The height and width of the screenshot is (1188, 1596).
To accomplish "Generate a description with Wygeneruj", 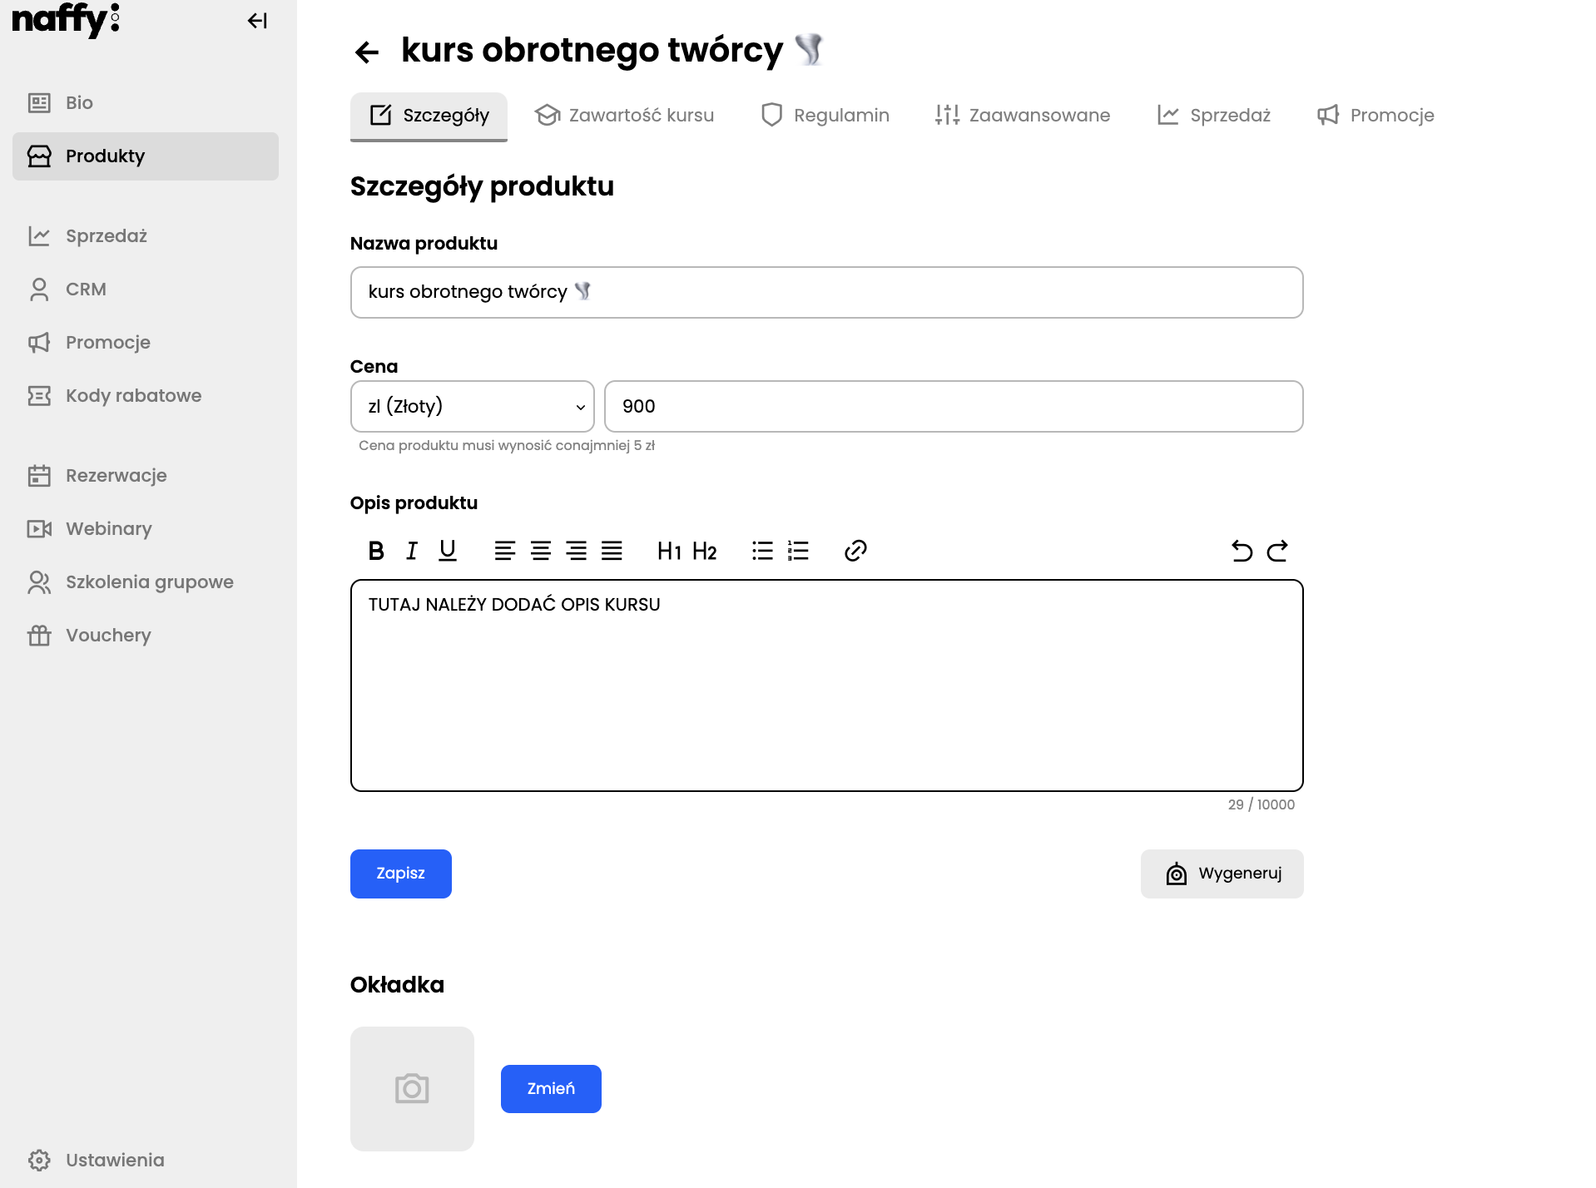I will (x=1222, y=874).
